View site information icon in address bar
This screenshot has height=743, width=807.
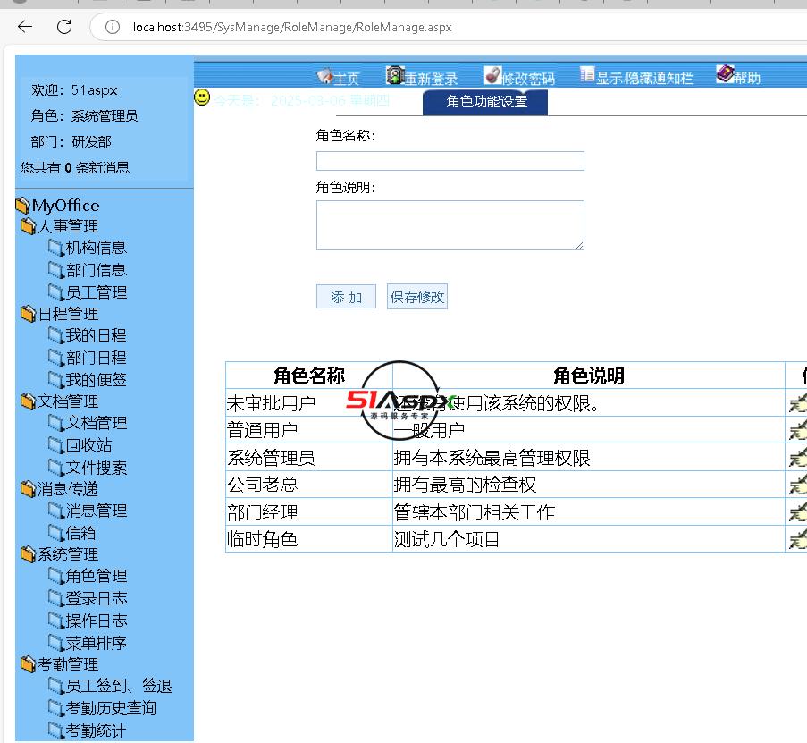[x=113, y=27]
